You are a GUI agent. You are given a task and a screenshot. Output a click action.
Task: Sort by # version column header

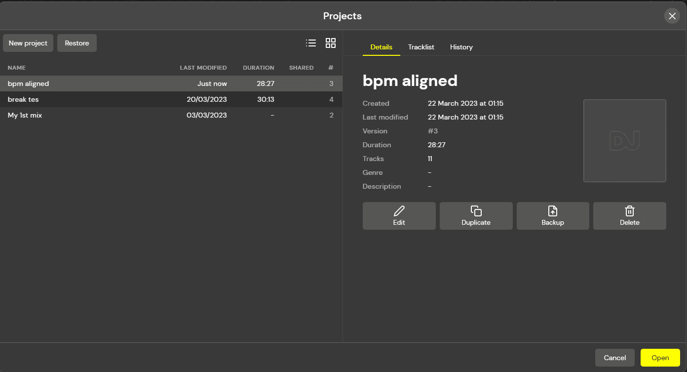331,68
